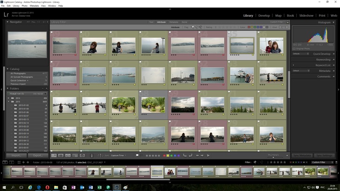Rotate photo clockwise in toolbar
This screenshot has width=340, height=191.
click(x=190, y=155)
